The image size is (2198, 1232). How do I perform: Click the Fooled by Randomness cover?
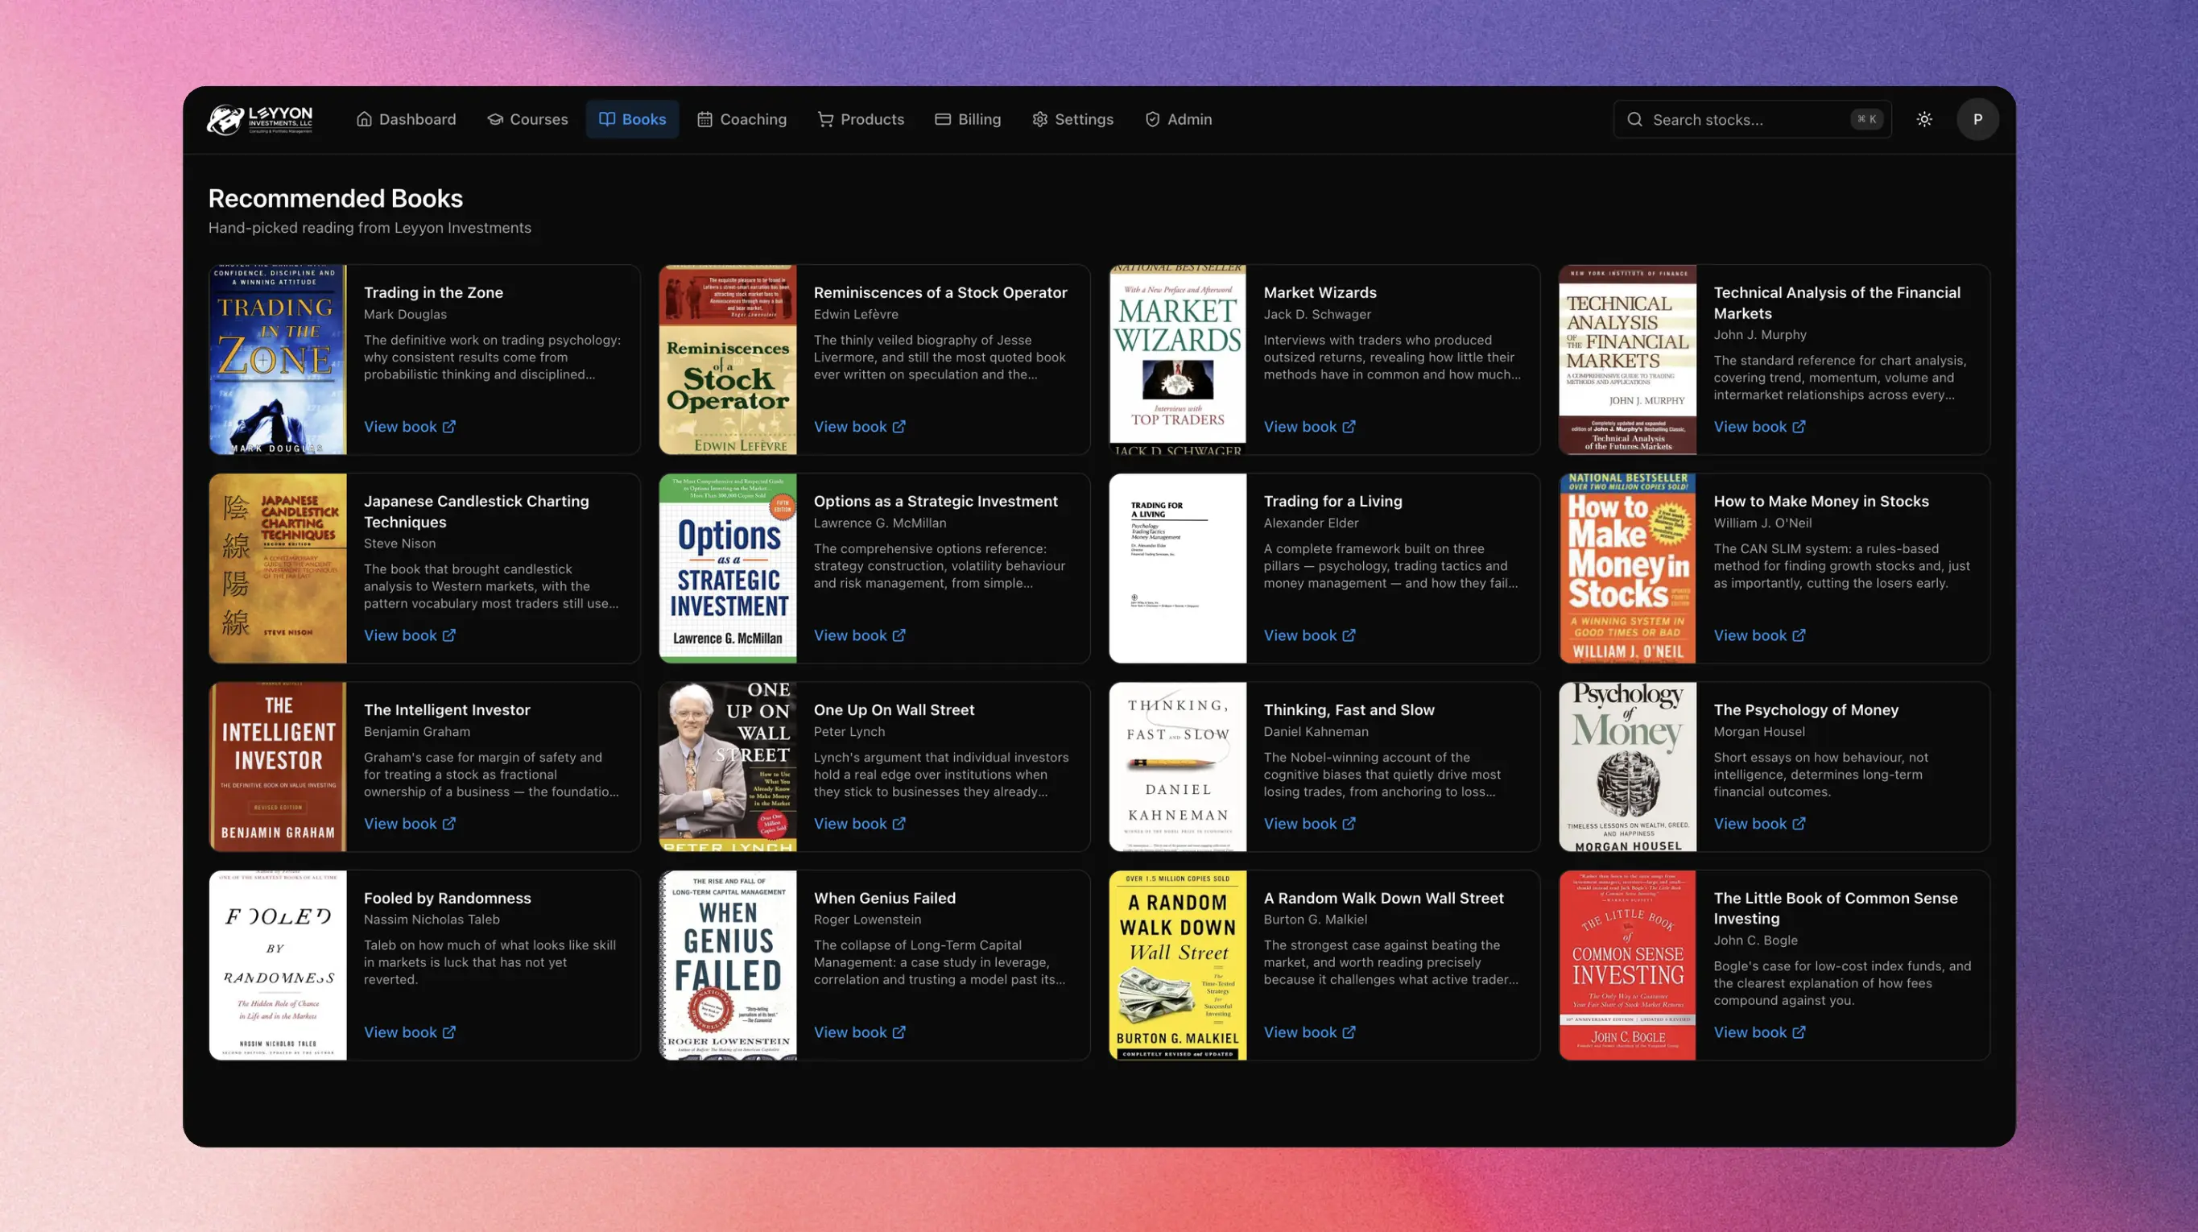278,965
